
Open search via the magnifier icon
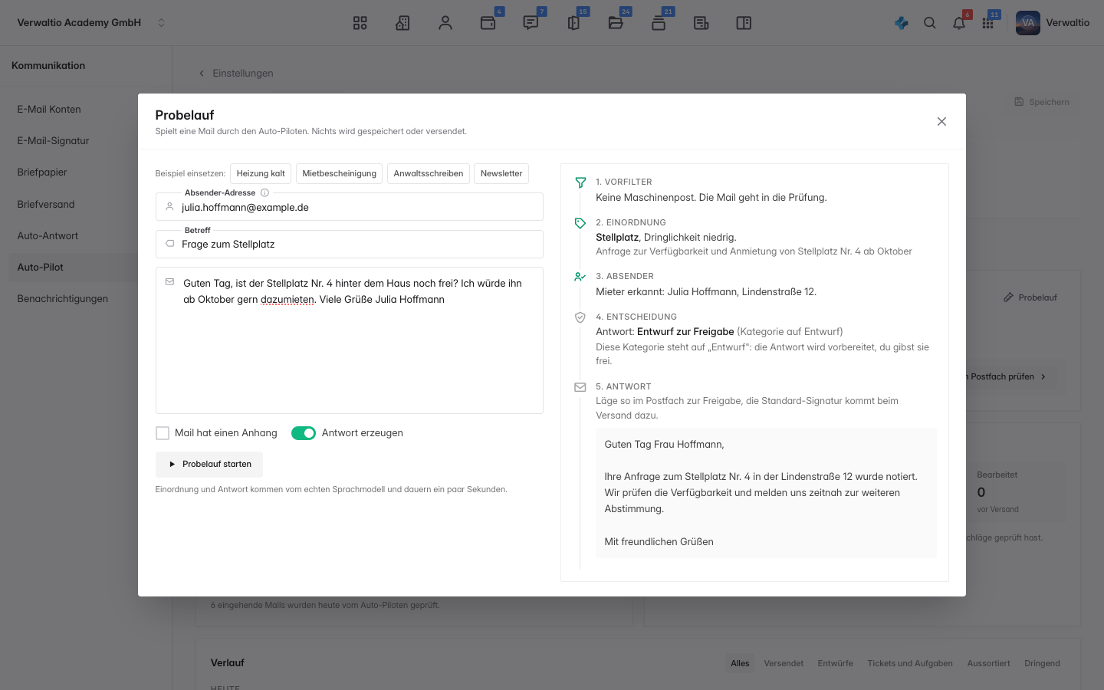pos(930,23)
